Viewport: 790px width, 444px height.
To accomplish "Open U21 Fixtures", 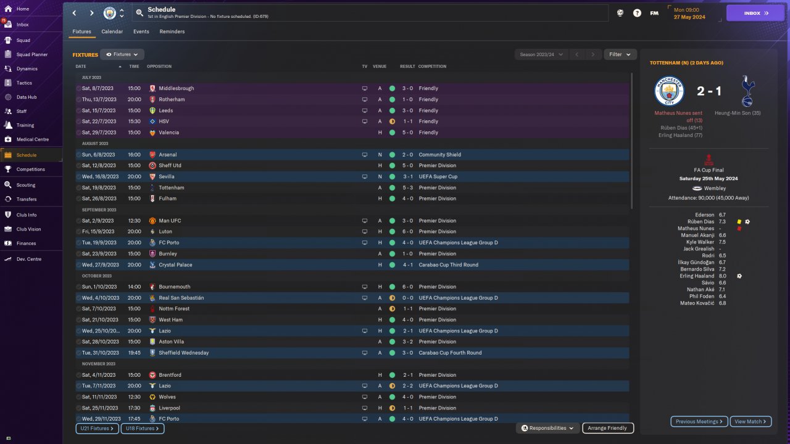I will pyautogui.click(x=96, y=428).
